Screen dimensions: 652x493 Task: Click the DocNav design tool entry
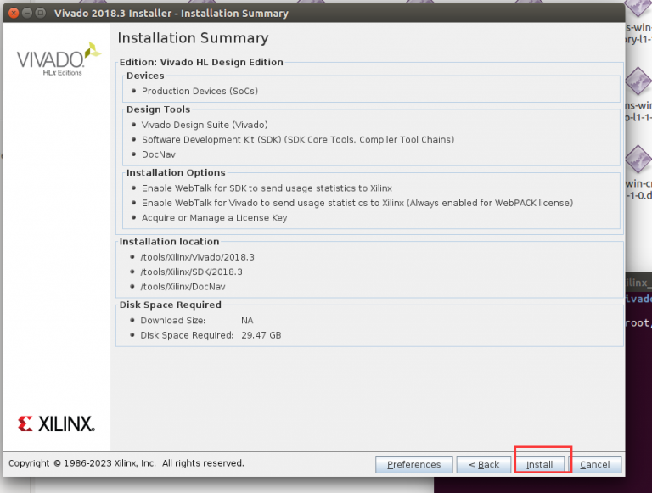[x=158, y=154]
